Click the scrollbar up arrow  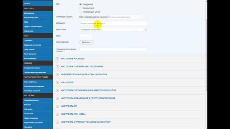tap(206, 1)
